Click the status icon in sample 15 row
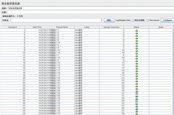 click(137, 65)
